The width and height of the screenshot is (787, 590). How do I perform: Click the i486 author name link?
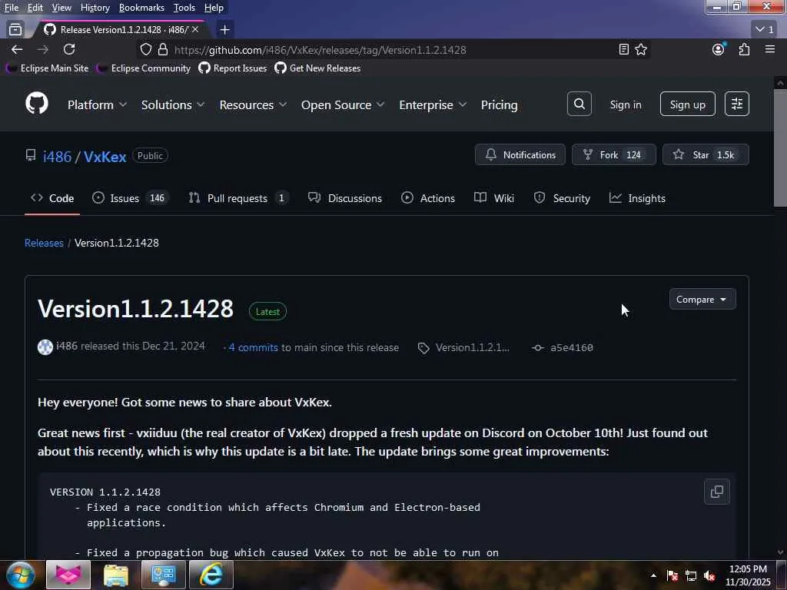point(67,346)
